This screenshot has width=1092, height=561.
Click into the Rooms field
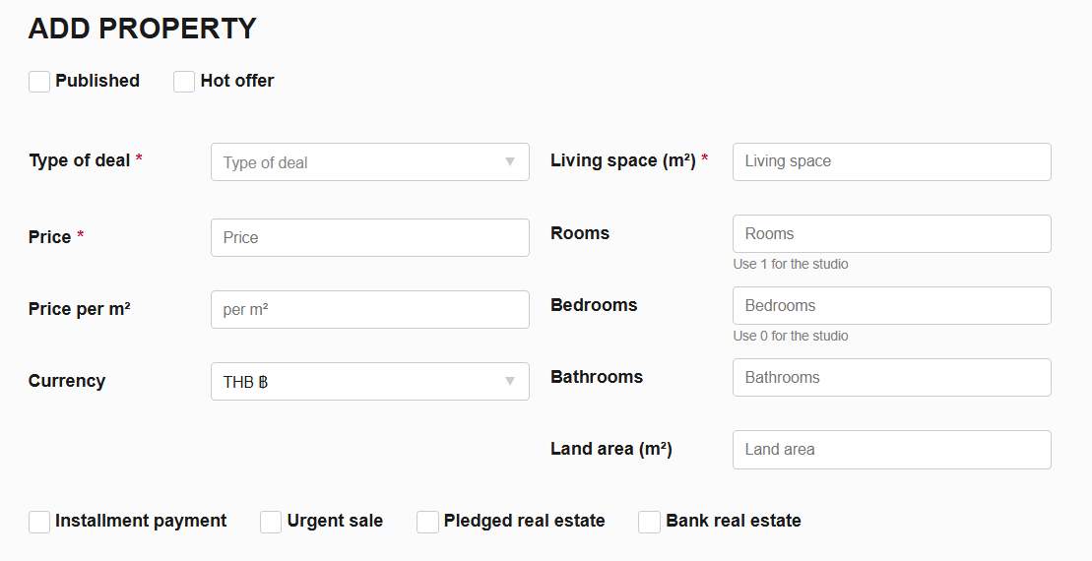pos(891,233)
